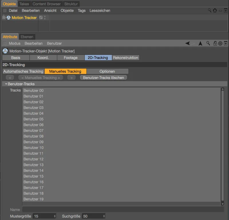229x220 pixels.
Task: Click the target circle icon in Attribute manager
Action: click(220, 43)
